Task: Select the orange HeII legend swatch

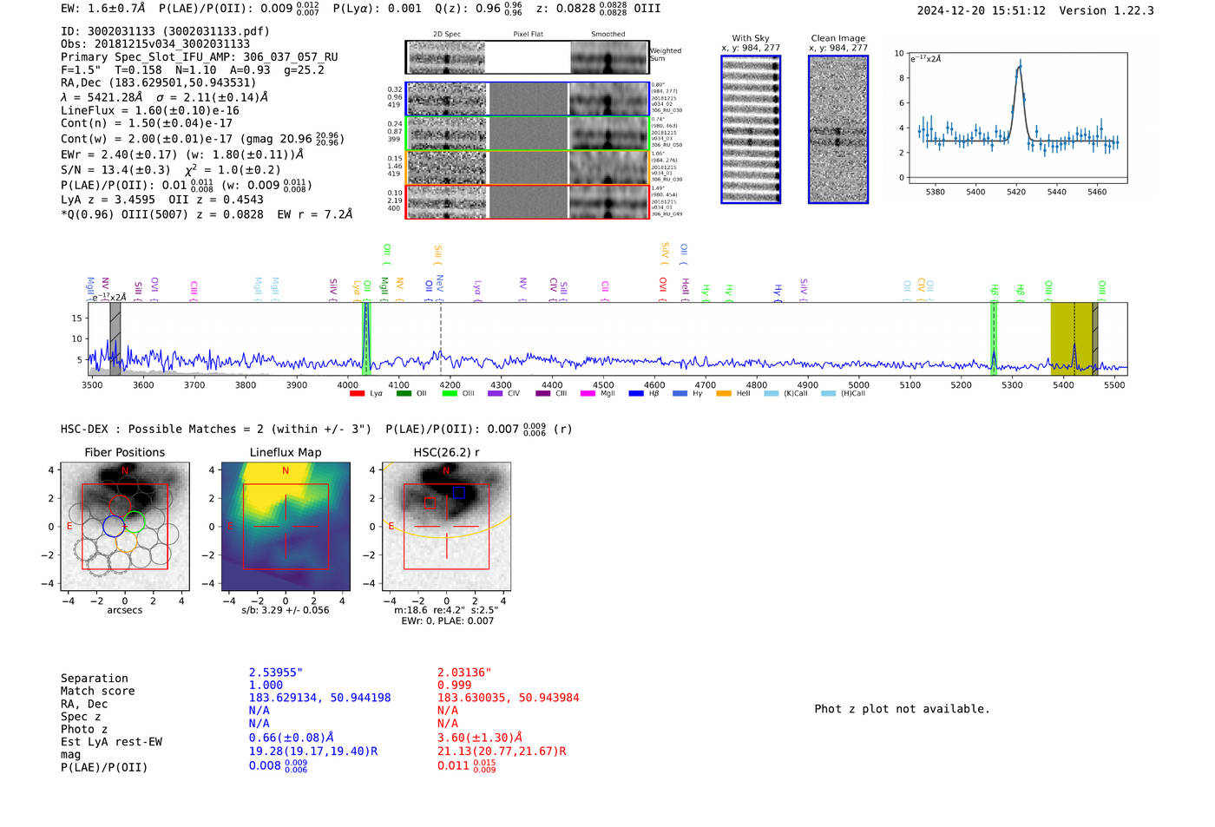Action: [724, 394]
